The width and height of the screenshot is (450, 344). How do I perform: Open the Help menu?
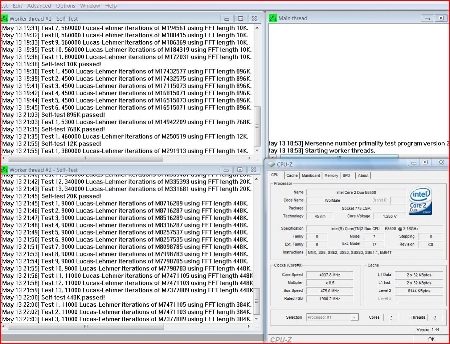[111, 6]
